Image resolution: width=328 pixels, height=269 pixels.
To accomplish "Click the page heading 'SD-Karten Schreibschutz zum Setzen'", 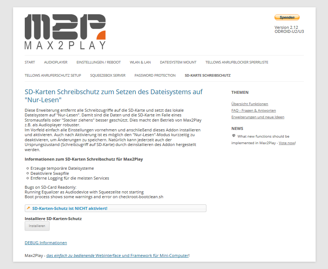I will click(114, 96).
